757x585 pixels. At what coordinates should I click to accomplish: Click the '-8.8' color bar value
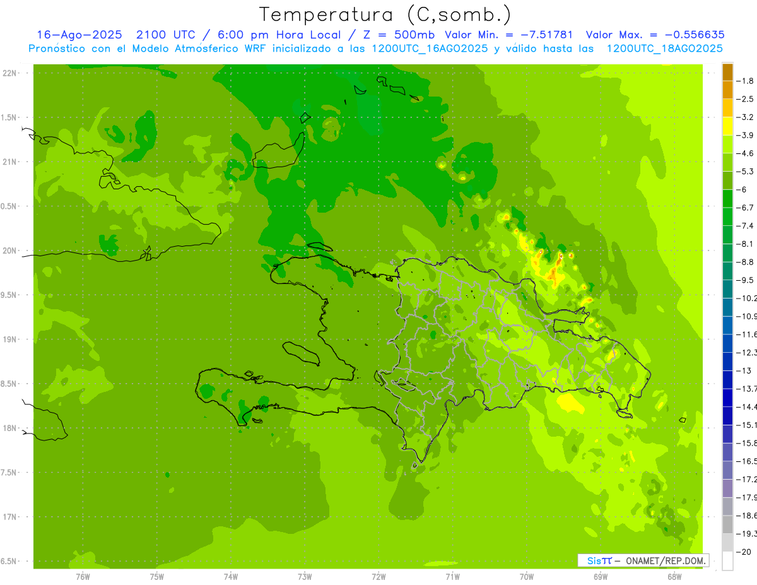(744, 262)
